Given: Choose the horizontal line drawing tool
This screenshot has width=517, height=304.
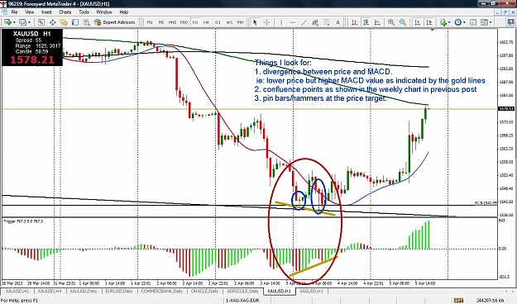Looking at the screenshot, I should point(293,22).
